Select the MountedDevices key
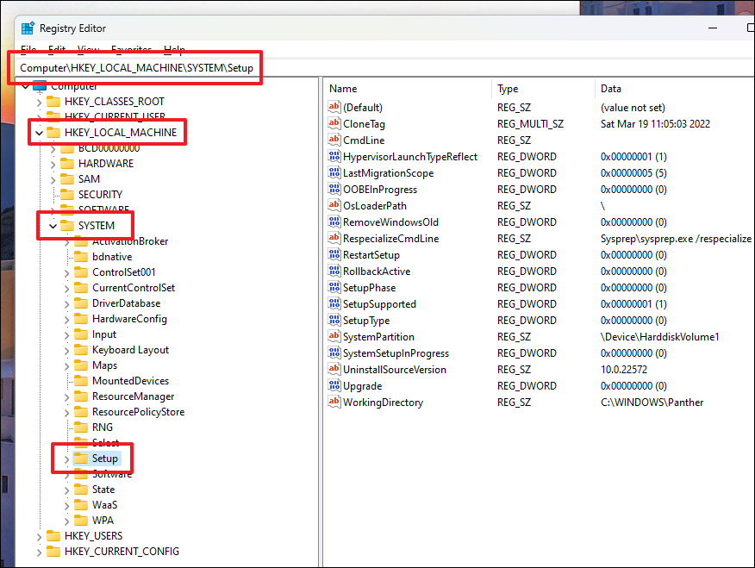The image size is (755, 568). 130,381
